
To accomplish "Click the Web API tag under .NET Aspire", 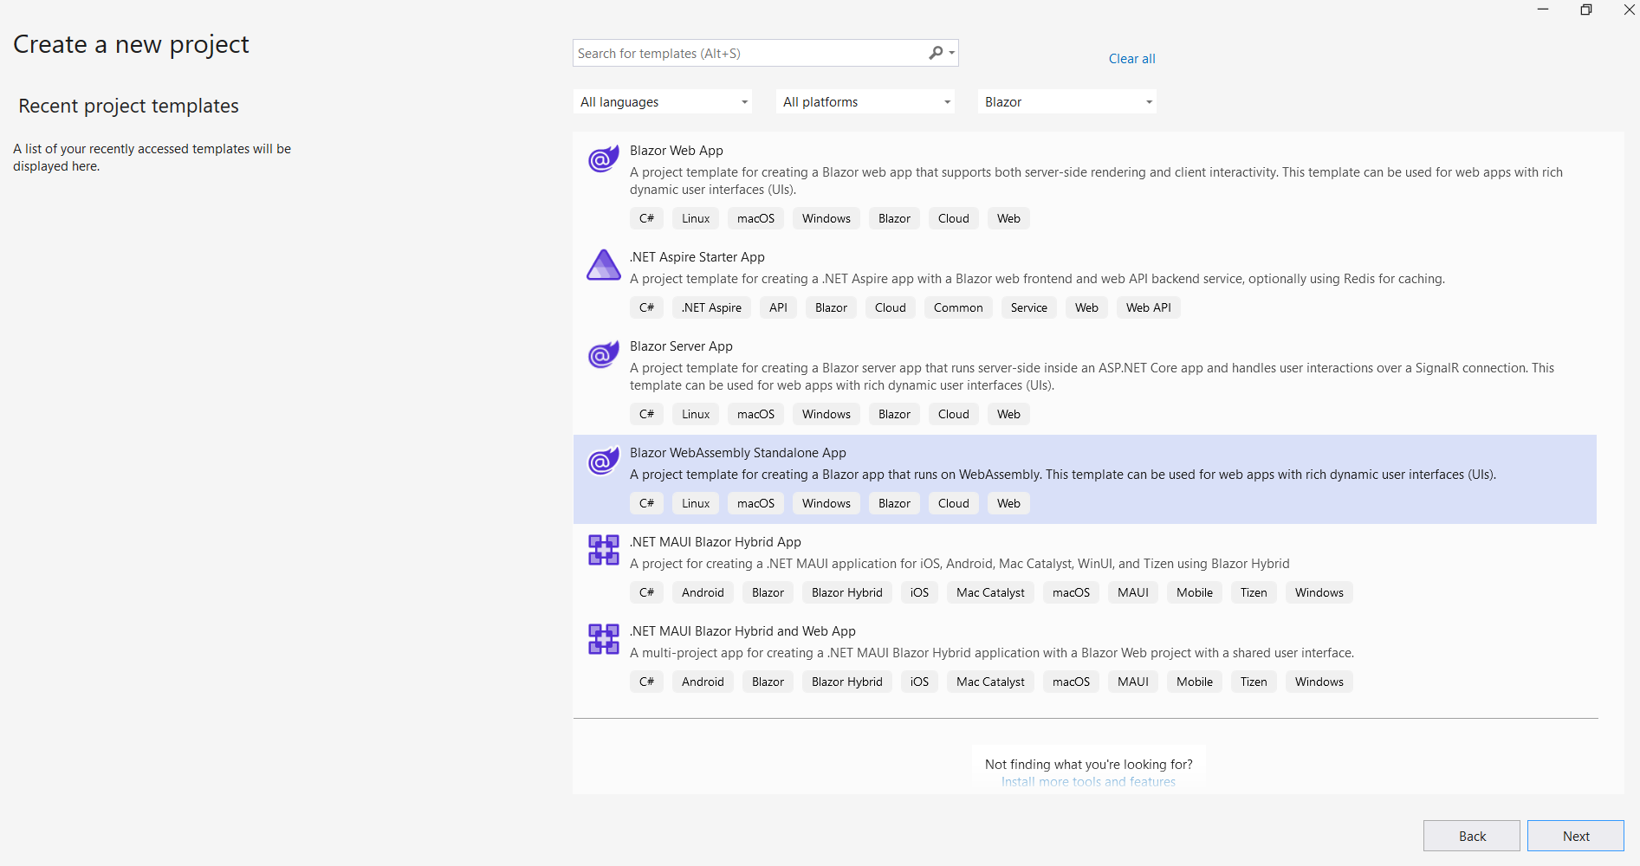I will pyautogui.click(x=1148, y=307).
